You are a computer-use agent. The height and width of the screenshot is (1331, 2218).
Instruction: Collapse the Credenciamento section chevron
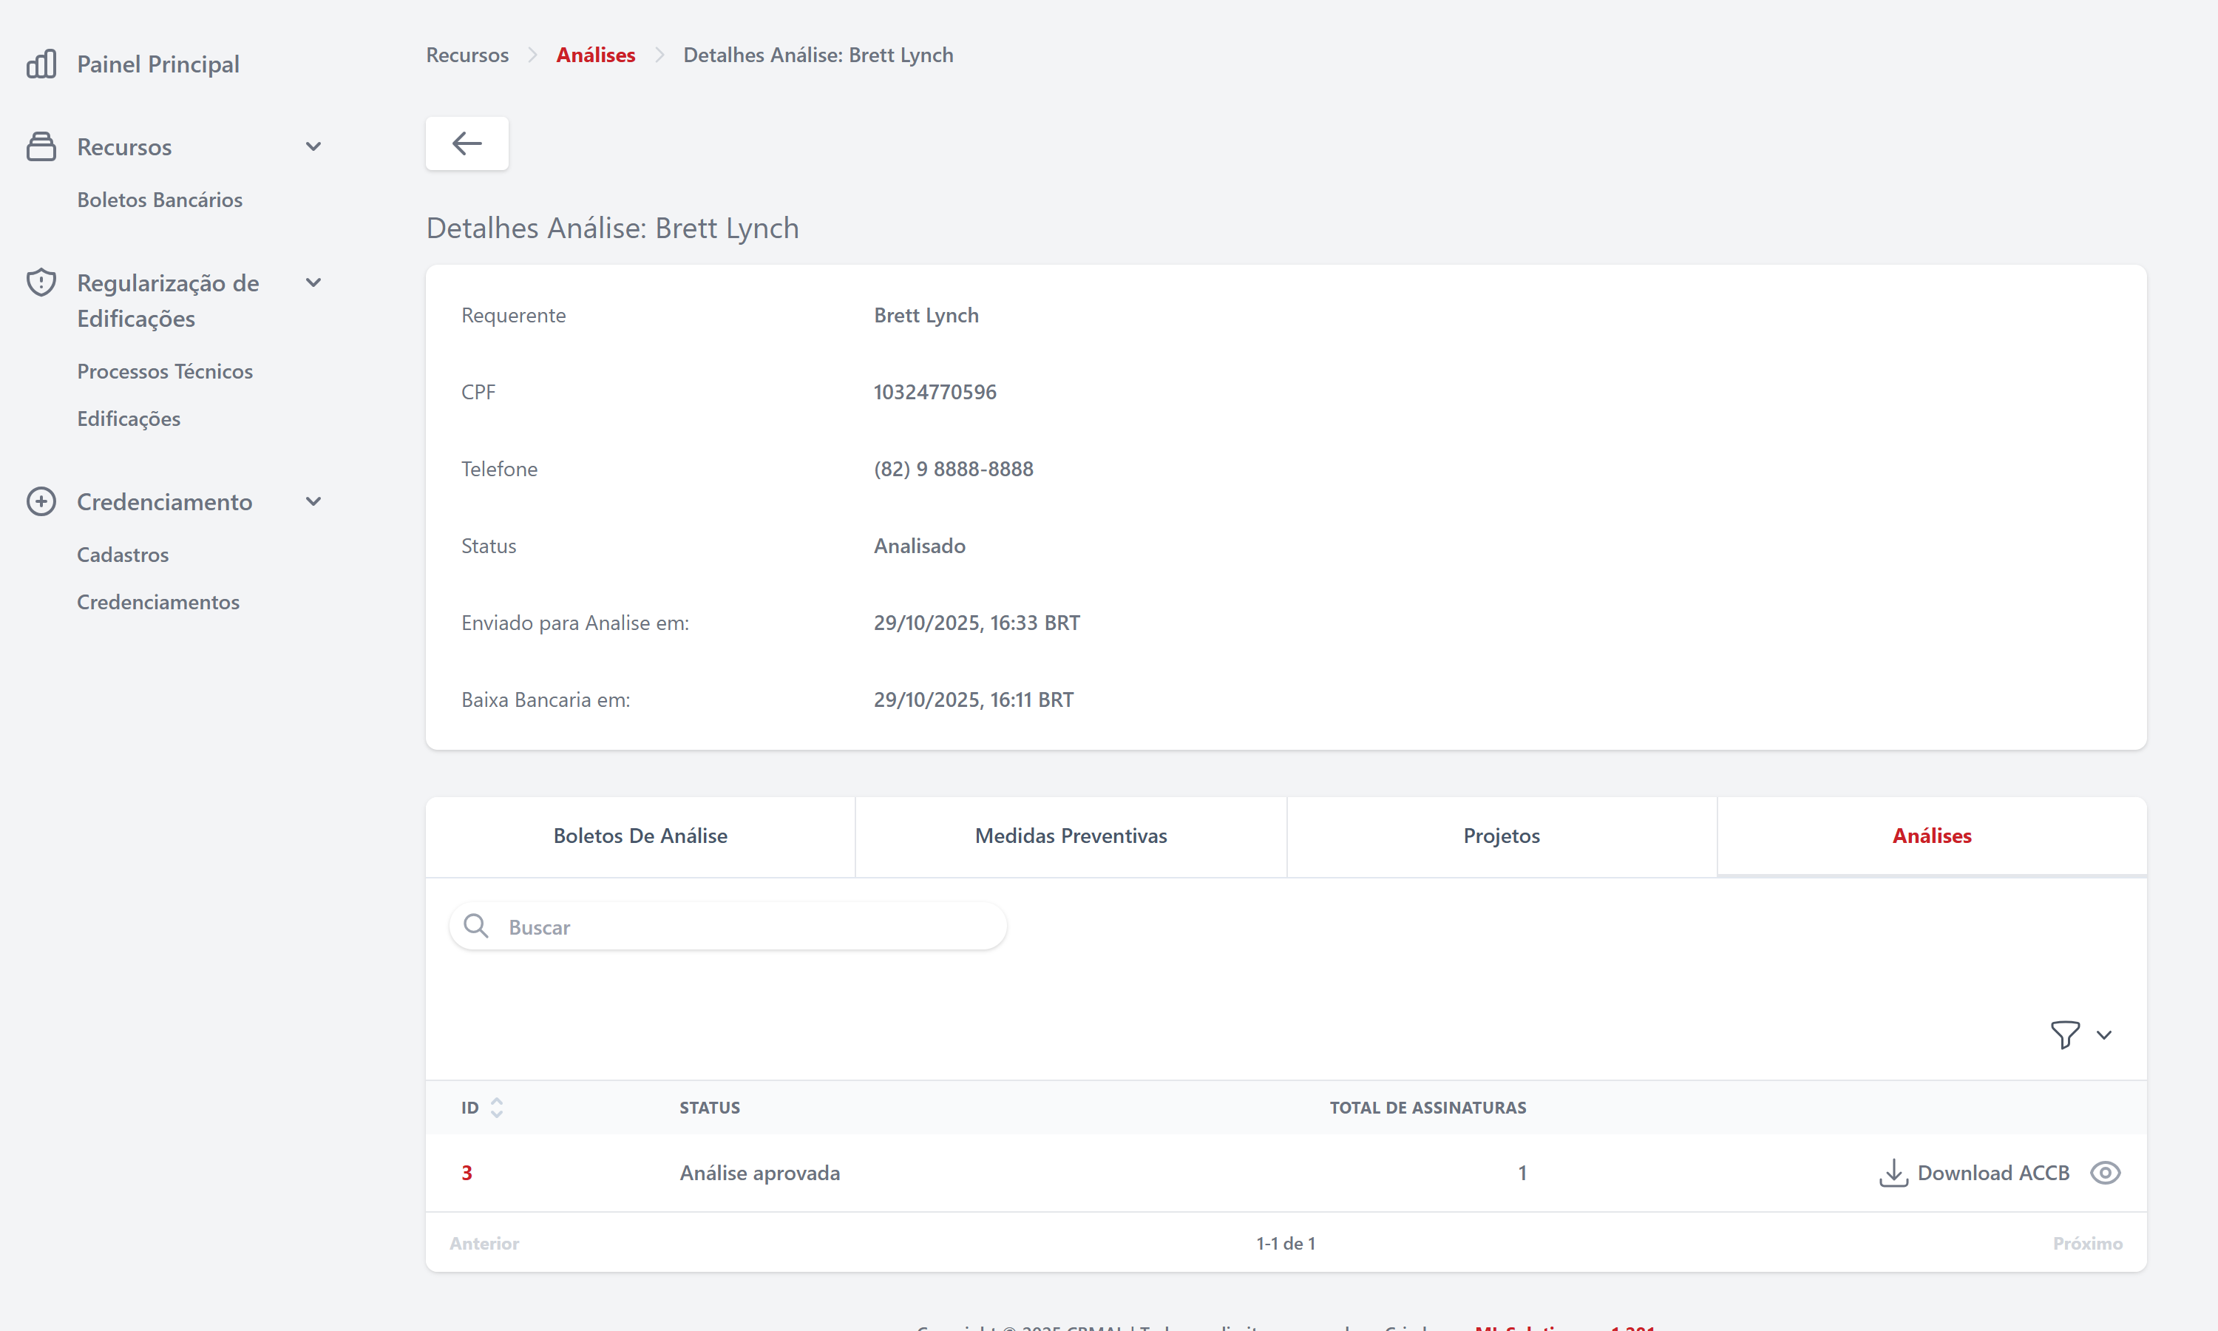coord(313,501)
